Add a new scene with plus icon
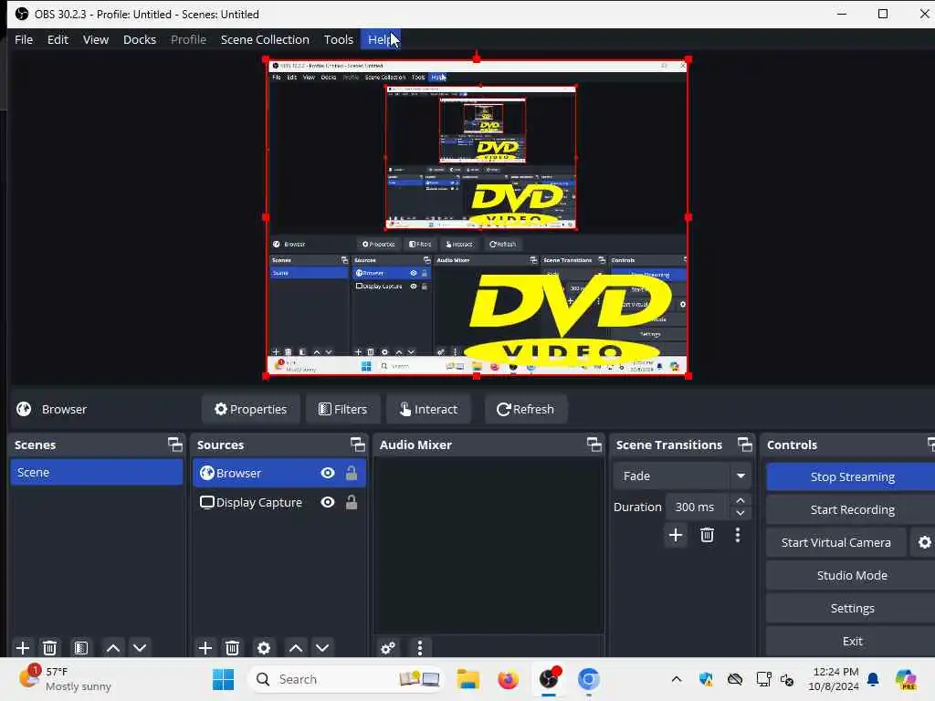935x701 pixels. [23, 647]
